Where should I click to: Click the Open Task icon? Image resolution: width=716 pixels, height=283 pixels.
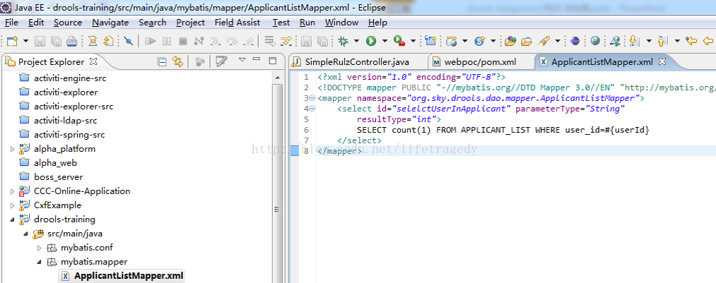(x=527, y=41)
